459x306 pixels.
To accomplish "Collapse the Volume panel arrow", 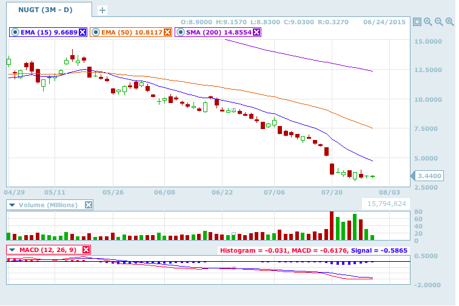I will coord(12,205).
